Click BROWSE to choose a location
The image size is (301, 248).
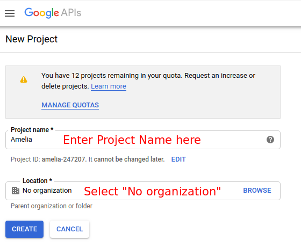click(x=257, y=191)
